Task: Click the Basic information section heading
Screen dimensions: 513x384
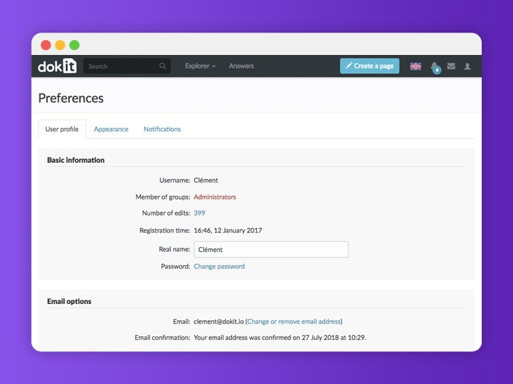Action: click(x=76, y=160)
